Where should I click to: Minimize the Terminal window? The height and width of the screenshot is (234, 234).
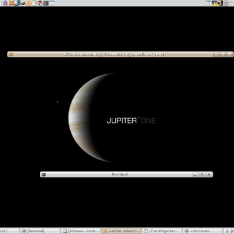pyautogui.click(x=195, y=174)
